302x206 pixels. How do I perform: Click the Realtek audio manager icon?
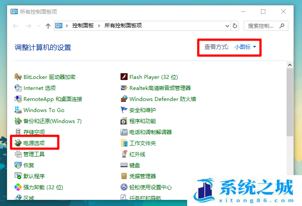pyautogui.click(x=124, y=88)
